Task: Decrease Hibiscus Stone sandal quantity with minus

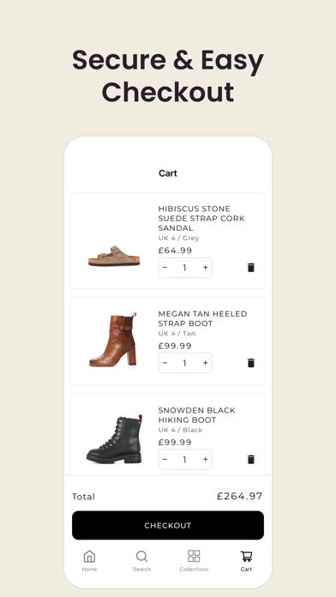Action: (165, 268)
